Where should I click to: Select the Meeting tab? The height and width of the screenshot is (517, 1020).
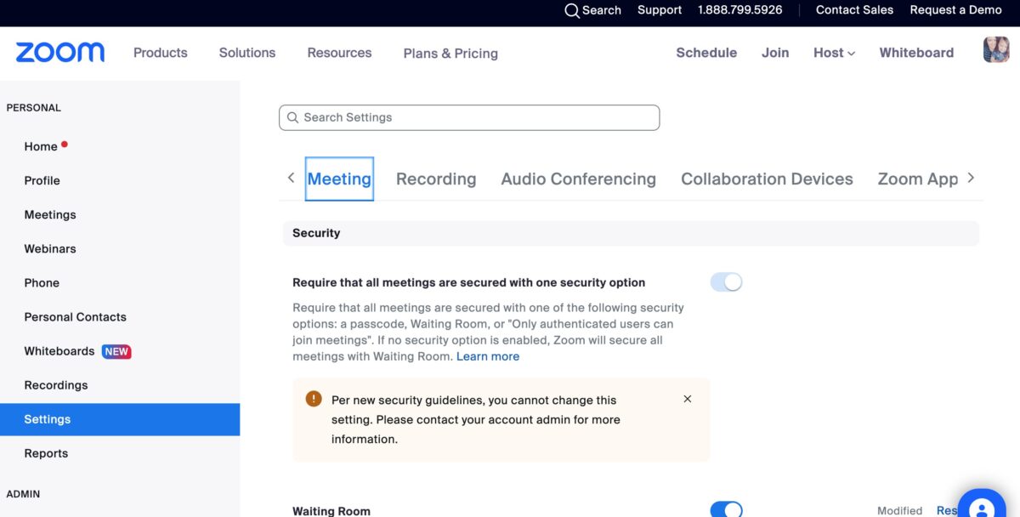tap(339, 179)
